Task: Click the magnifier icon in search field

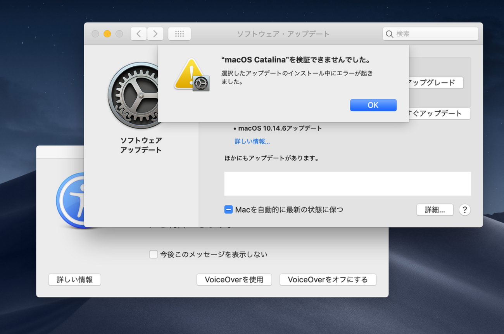Action: pyautogui.click(x=389, y=34)
